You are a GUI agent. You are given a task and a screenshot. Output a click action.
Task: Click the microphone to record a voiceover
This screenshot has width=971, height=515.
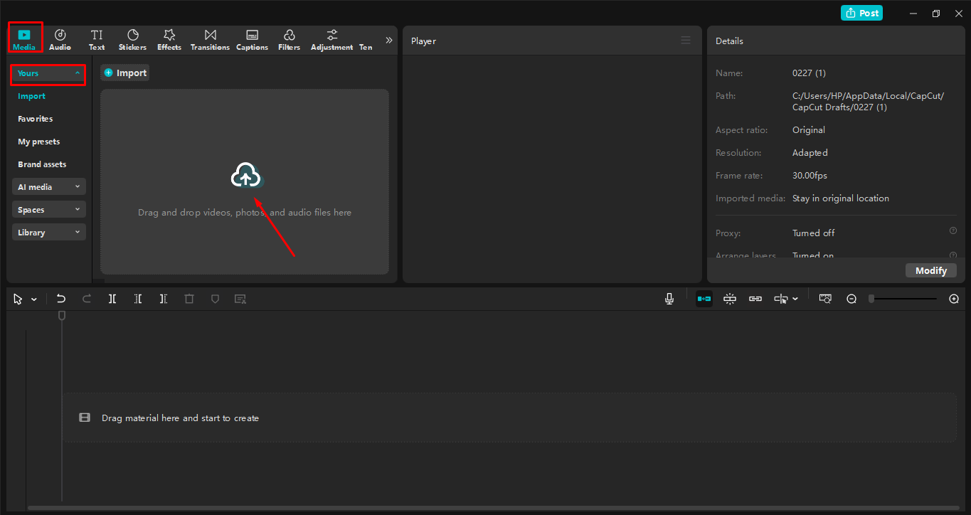(x=669, y=299)
